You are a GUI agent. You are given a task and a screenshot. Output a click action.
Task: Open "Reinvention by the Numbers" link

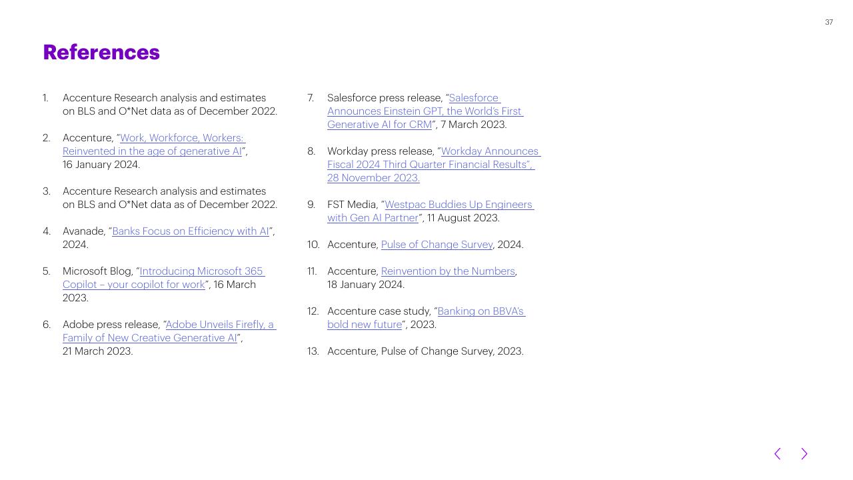click(448, 271)
